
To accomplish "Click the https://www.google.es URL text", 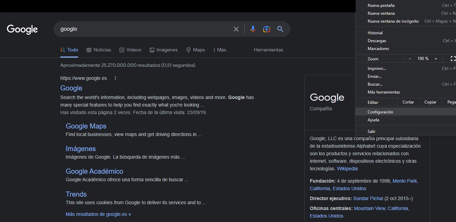I will click(84, 78).
